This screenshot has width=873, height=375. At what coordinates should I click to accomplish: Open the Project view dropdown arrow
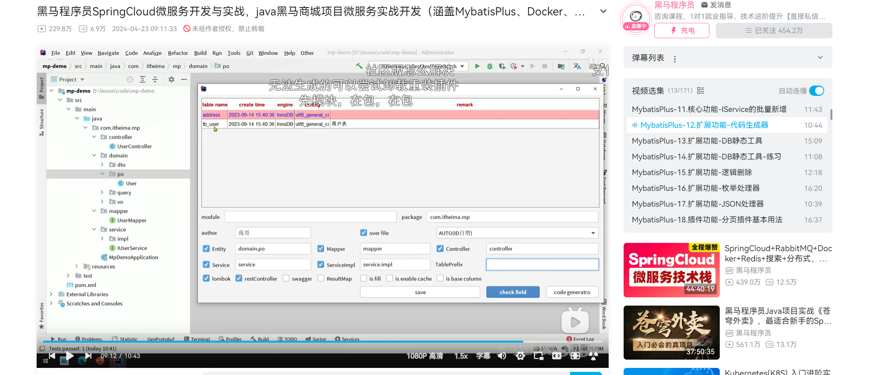[82, 79]
